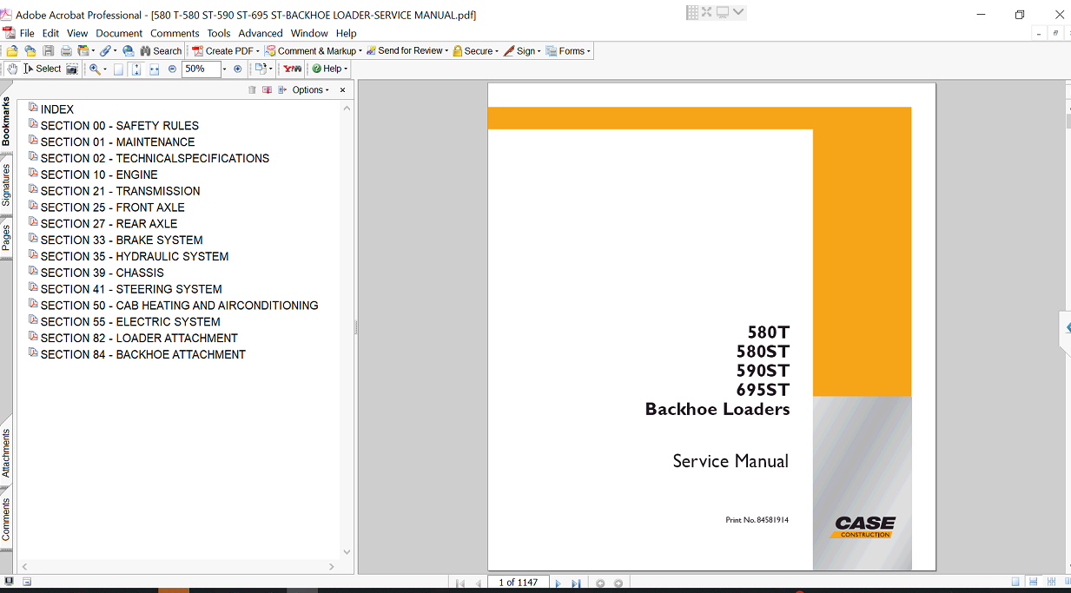Delete selected bookmark with trash icon
The width and height of the screenshot is (1071, 593).
tap(252, 90)
